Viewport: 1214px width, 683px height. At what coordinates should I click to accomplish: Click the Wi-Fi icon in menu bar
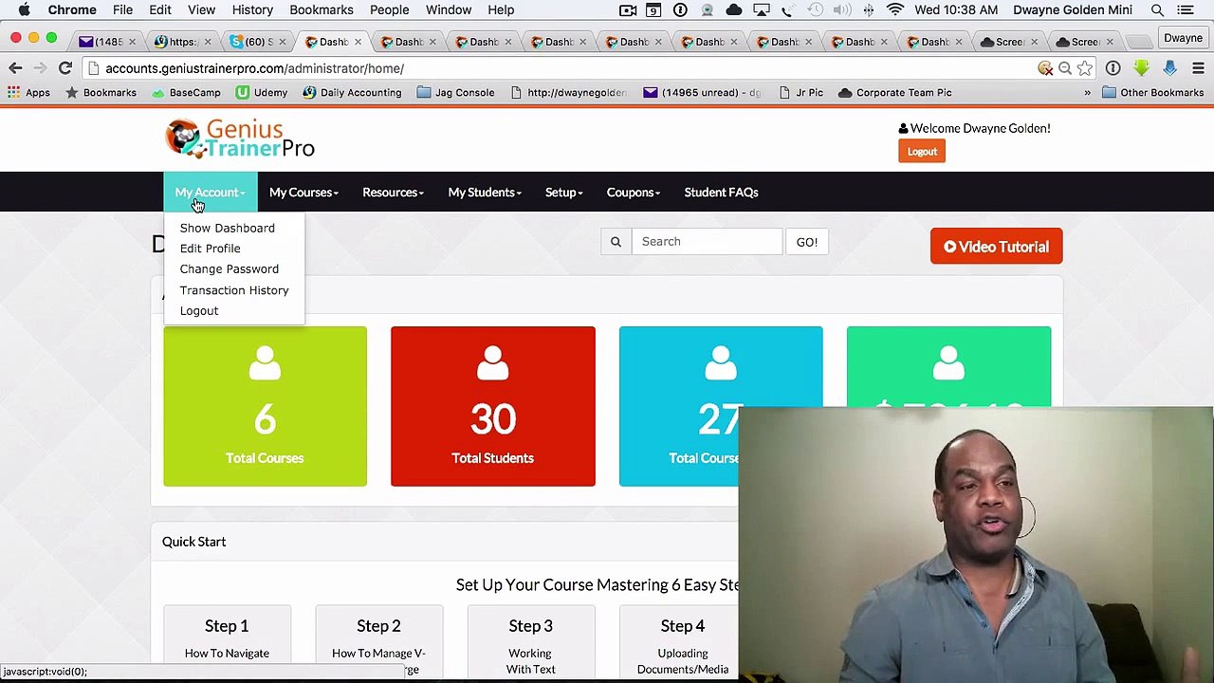(x=895, y=9)
